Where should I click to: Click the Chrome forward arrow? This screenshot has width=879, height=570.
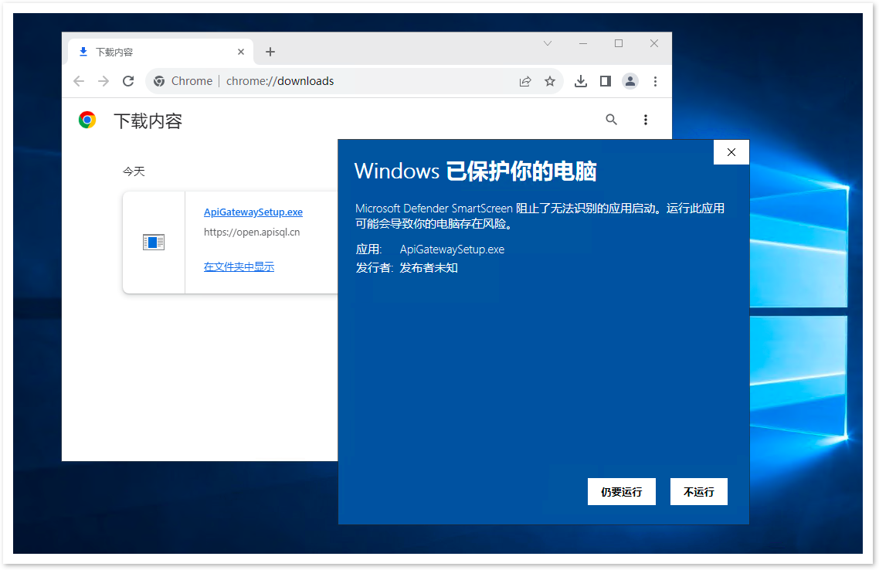104,81
